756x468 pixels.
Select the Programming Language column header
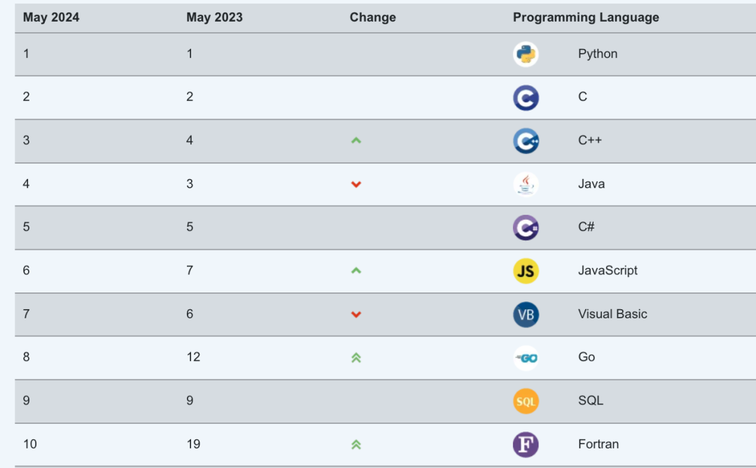(x=586, y=17)
